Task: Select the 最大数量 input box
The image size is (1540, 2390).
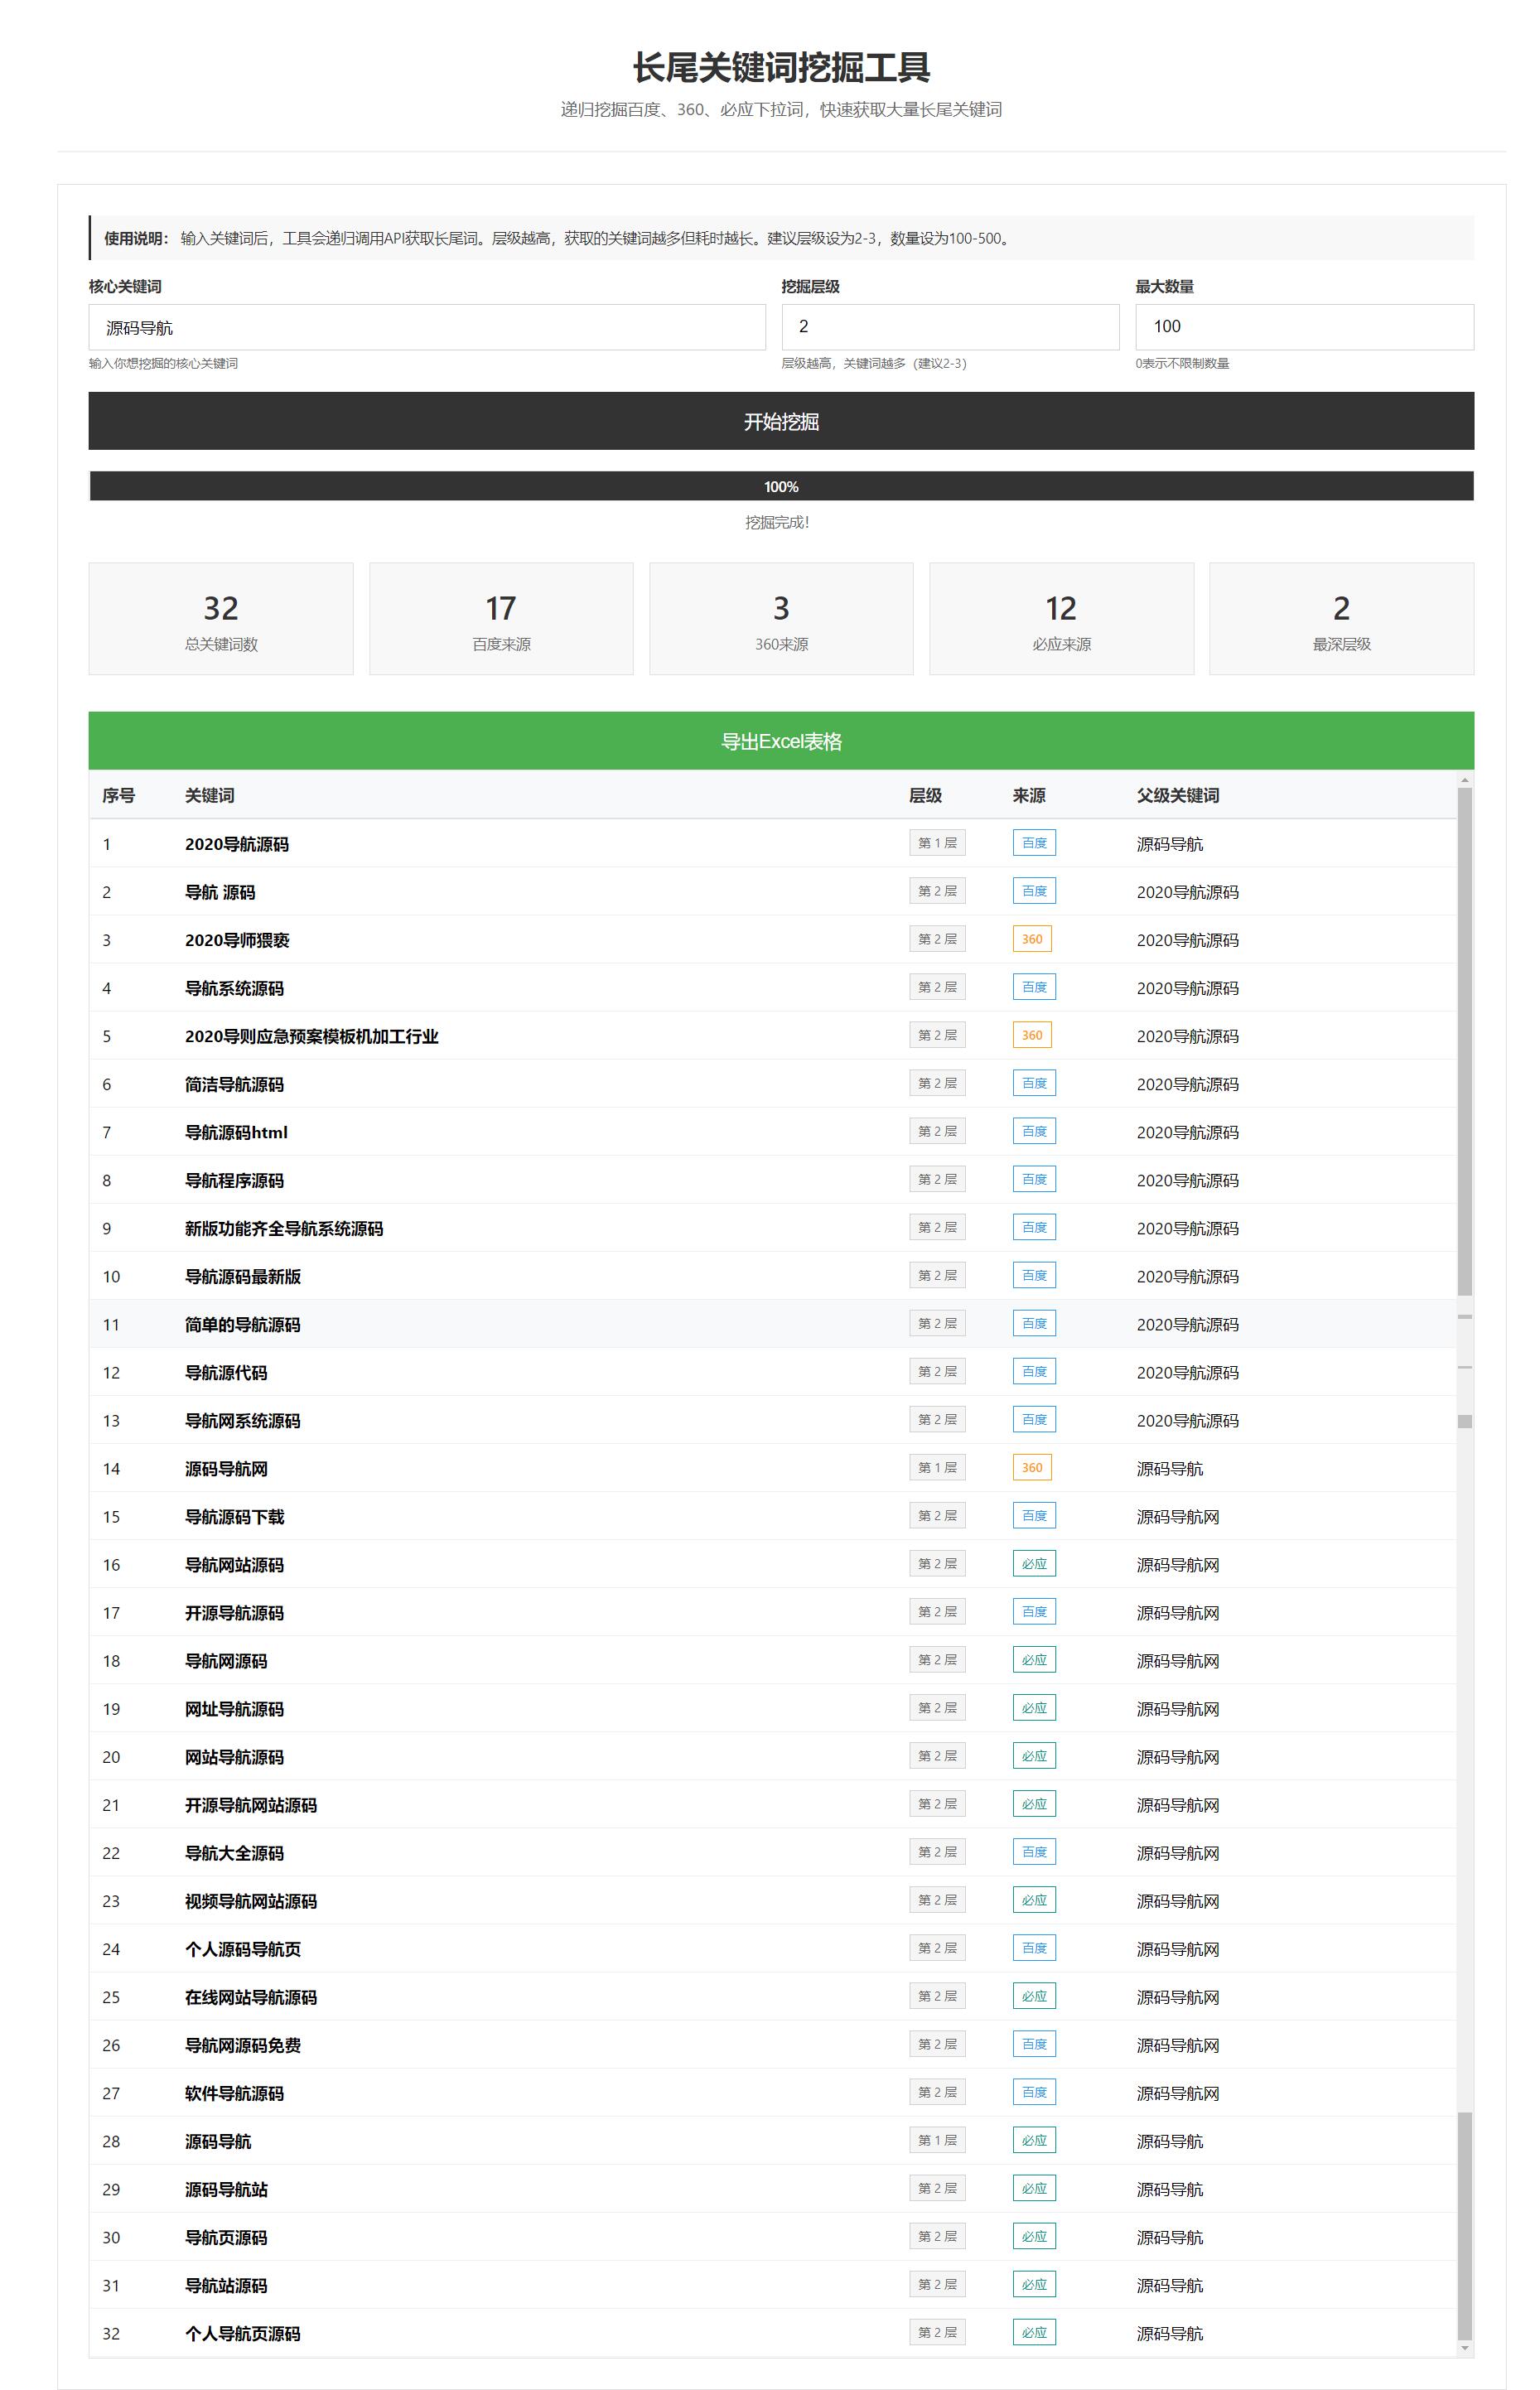Action: click(1303, 327)
